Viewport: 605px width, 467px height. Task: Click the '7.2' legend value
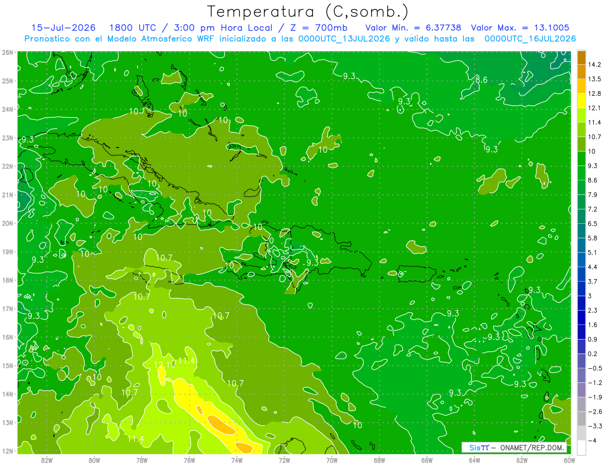click(x=593, y=209)
